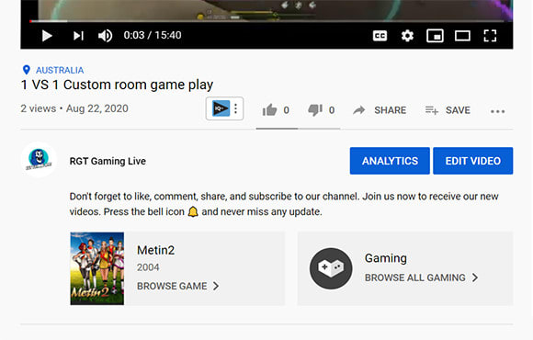The width and height of the screenshot is (533, 340).
Task: Switch to miniplayer mode
Action: point(435,36)
